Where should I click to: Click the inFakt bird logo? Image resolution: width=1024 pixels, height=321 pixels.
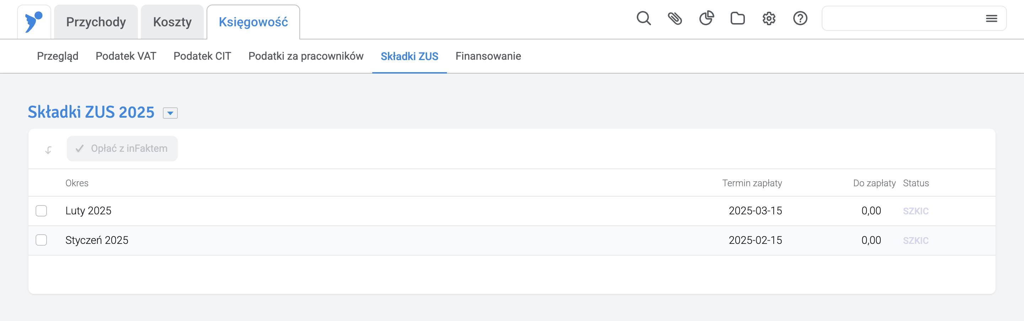pos(34,22)
